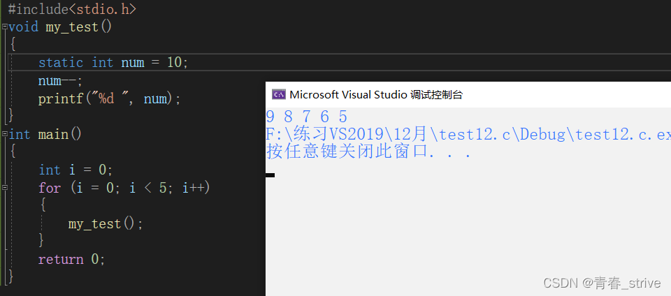
Task: Click the 按任意键关闭此窗口 message
Action: (368, 151)
